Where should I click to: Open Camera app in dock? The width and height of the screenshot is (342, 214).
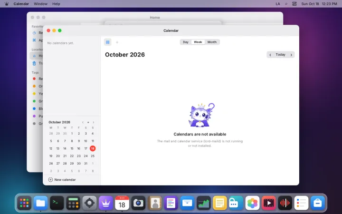click(x=138, y=203)
